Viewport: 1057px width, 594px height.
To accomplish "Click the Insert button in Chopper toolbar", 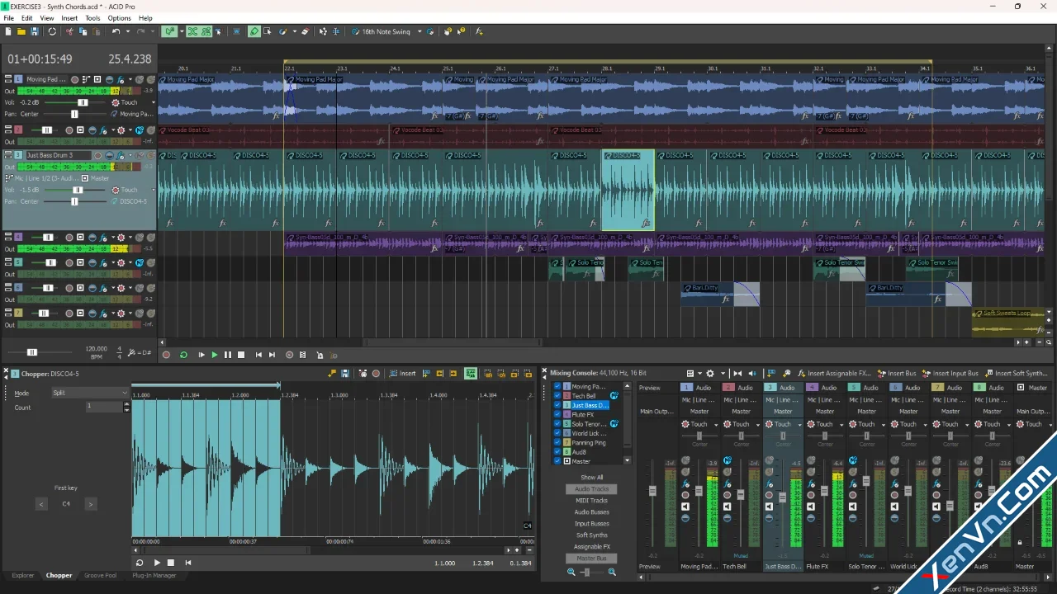I will (x=402, y=374).
